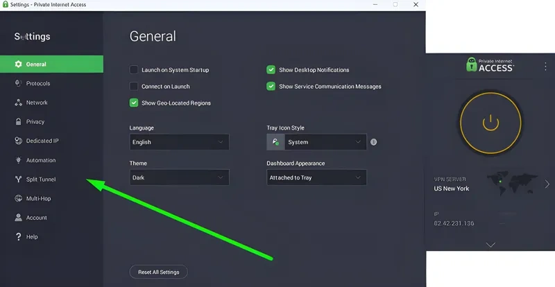Viewport: 555px width, 287px height.
Task: Expand the dashboard with bottom chevron
Action: coord(490,245)
